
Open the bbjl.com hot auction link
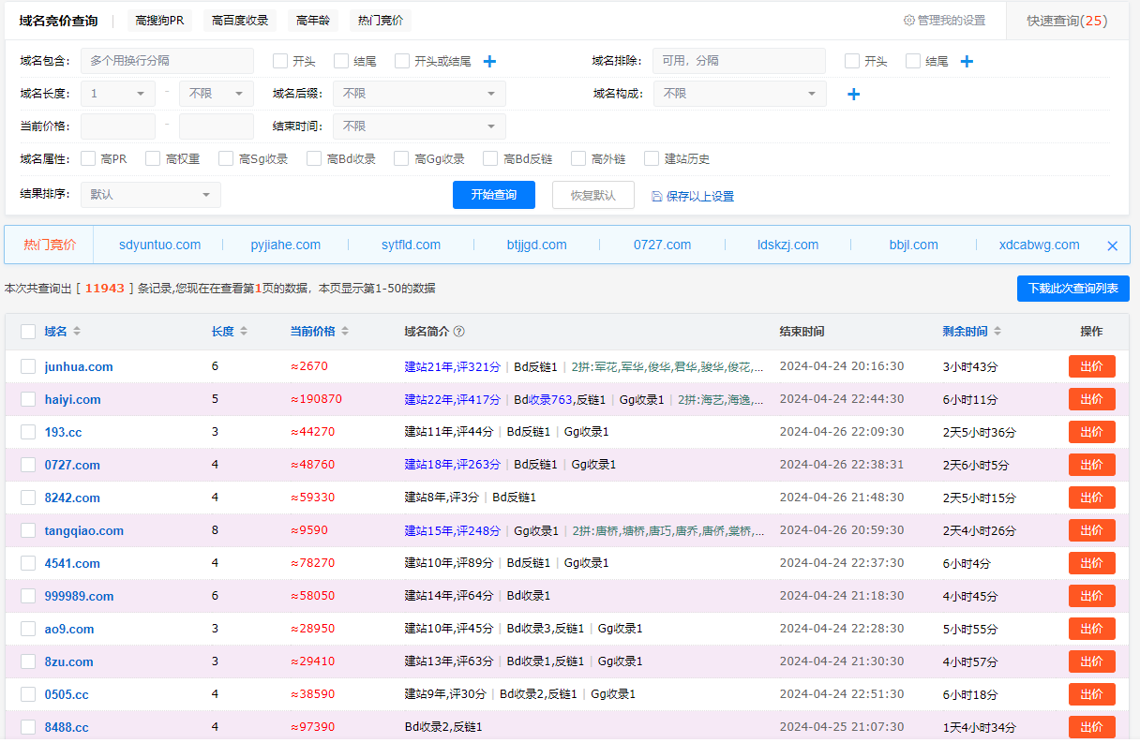914,245
